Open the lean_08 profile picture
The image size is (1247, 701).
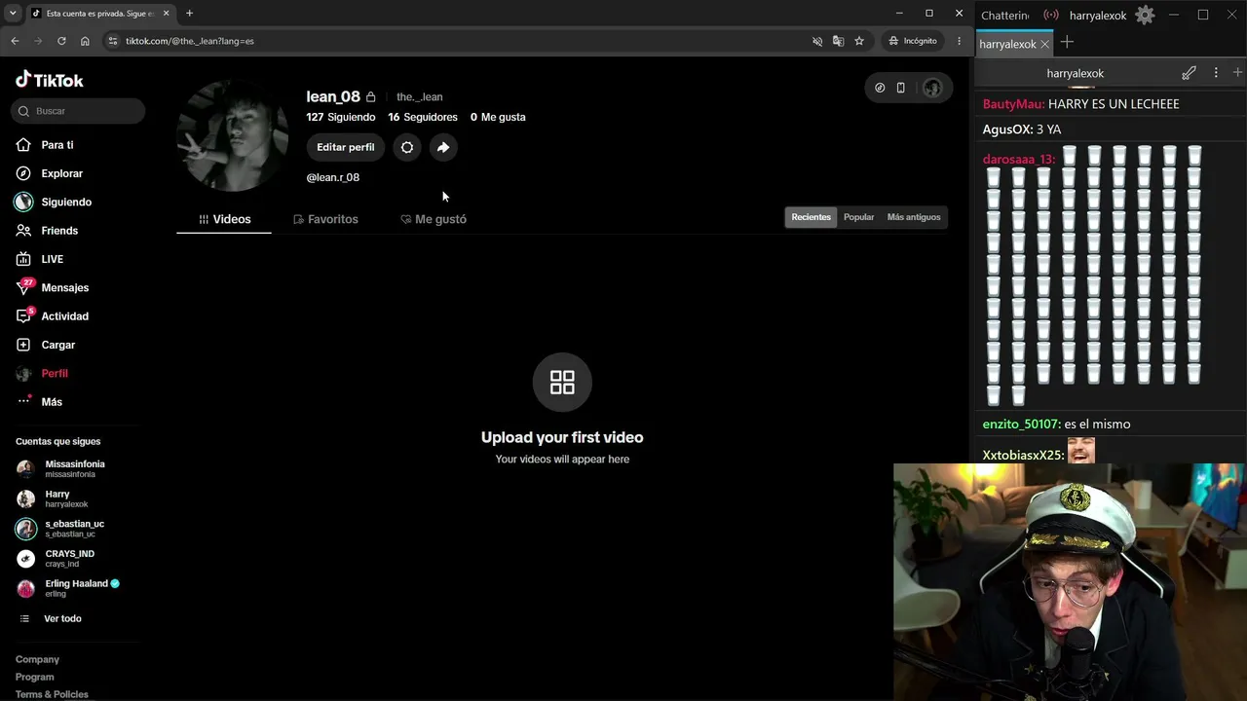coord(233,135)
